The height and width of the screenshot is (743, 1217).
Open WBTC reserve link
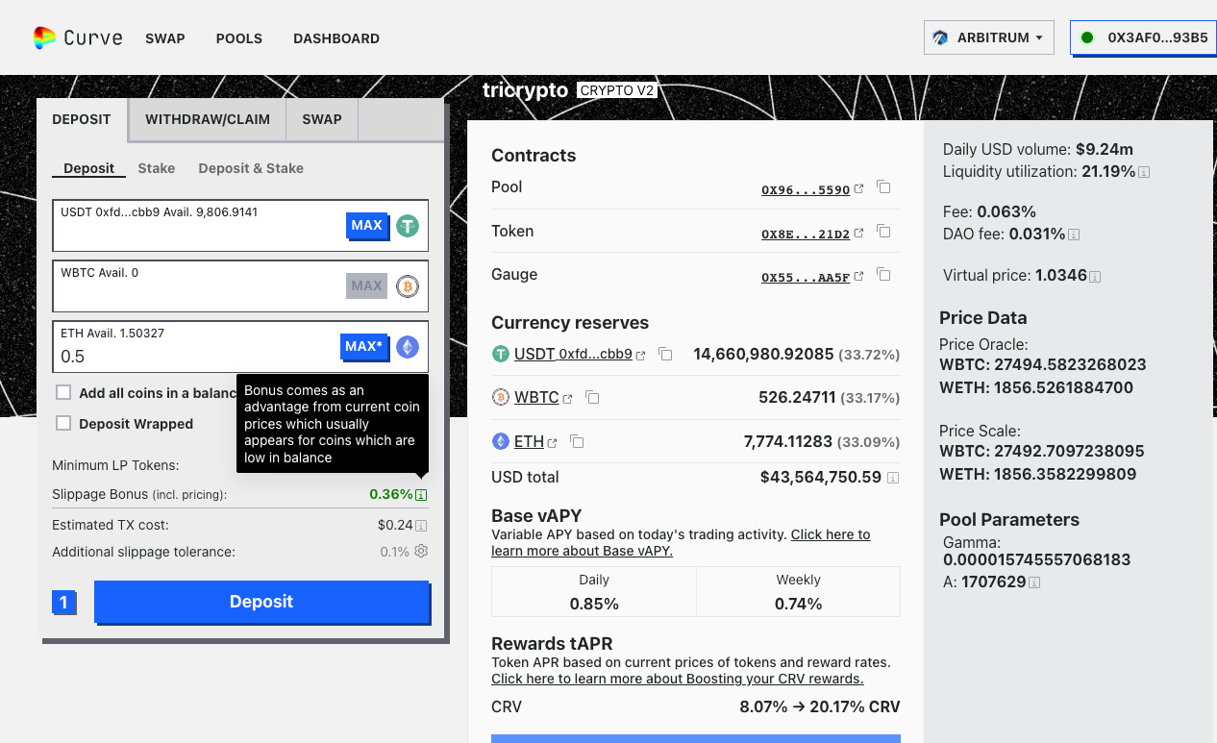[x=536, y=397]
